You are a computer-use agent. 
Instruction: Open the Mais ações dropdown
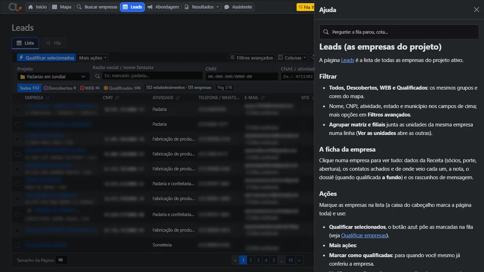point(93,58)
